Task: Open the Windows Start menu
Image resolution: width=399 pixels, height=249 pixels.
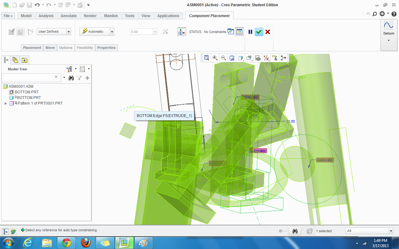Action: [8, 242]
